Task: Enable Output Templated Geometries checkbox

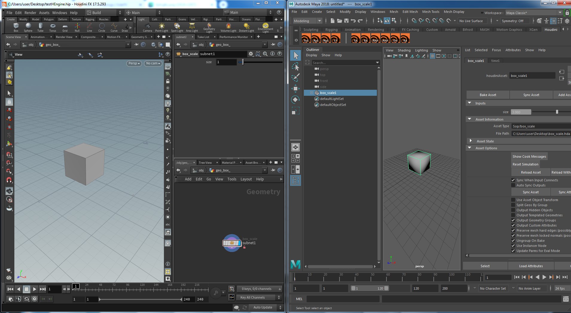Action: tap(513, 215)
